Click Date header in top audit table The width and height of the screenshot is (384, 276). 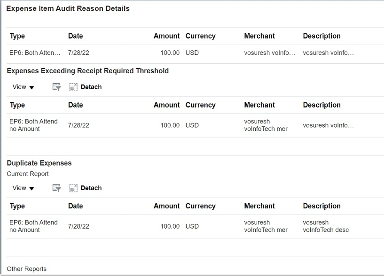[75, 36]
